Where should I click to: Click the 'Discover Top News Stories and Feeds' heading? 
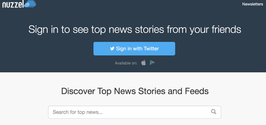click(135, 91)
